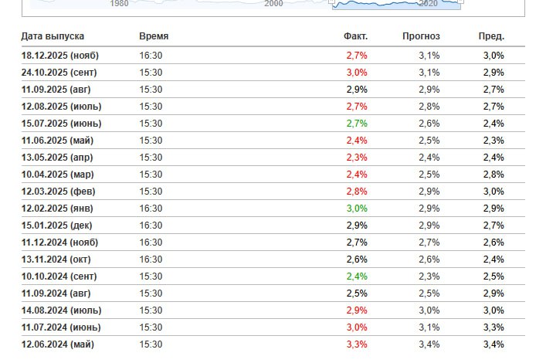Click the 12.02.2025 (янв) release date
The height and width of the screenshot is (363, 536).
59,209
